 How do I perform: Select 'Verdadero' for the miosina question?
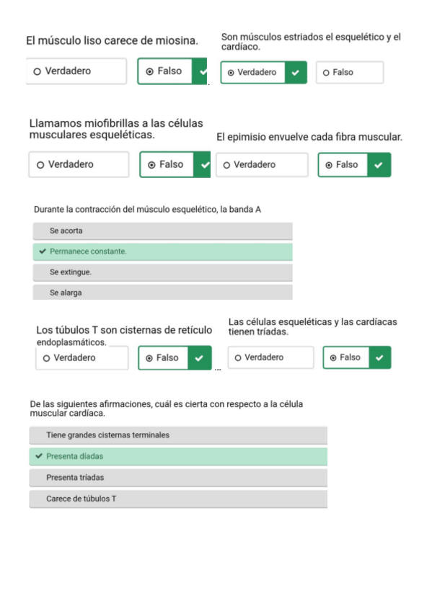tap(76, 71)
